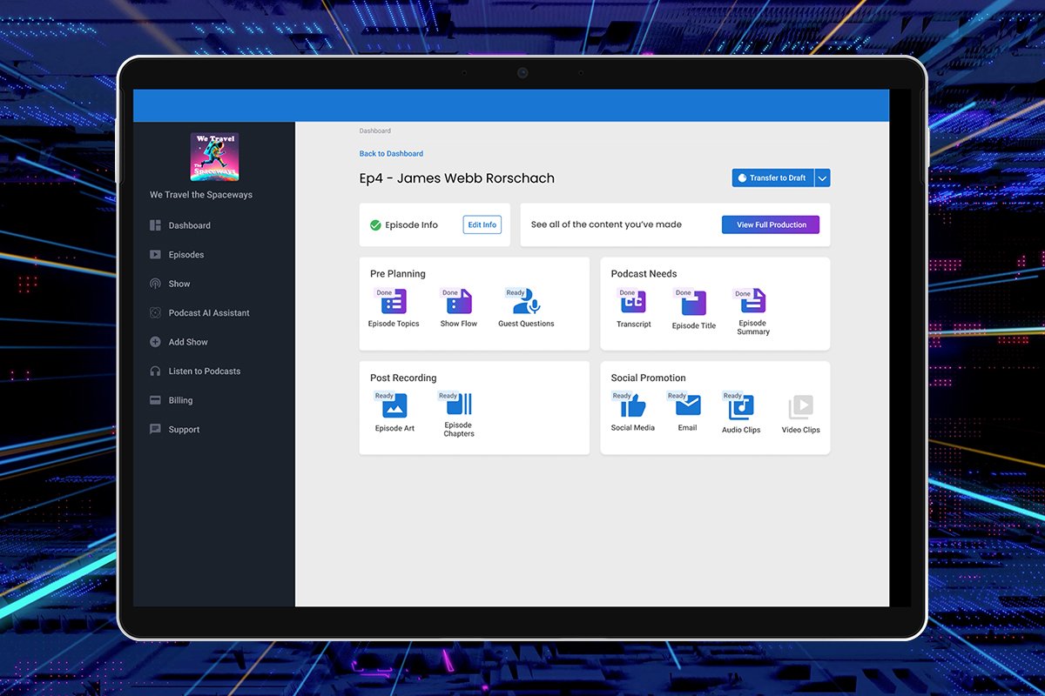
Task: Click the Dashboard grid icon in sidebar
Action: pos(155,225)
